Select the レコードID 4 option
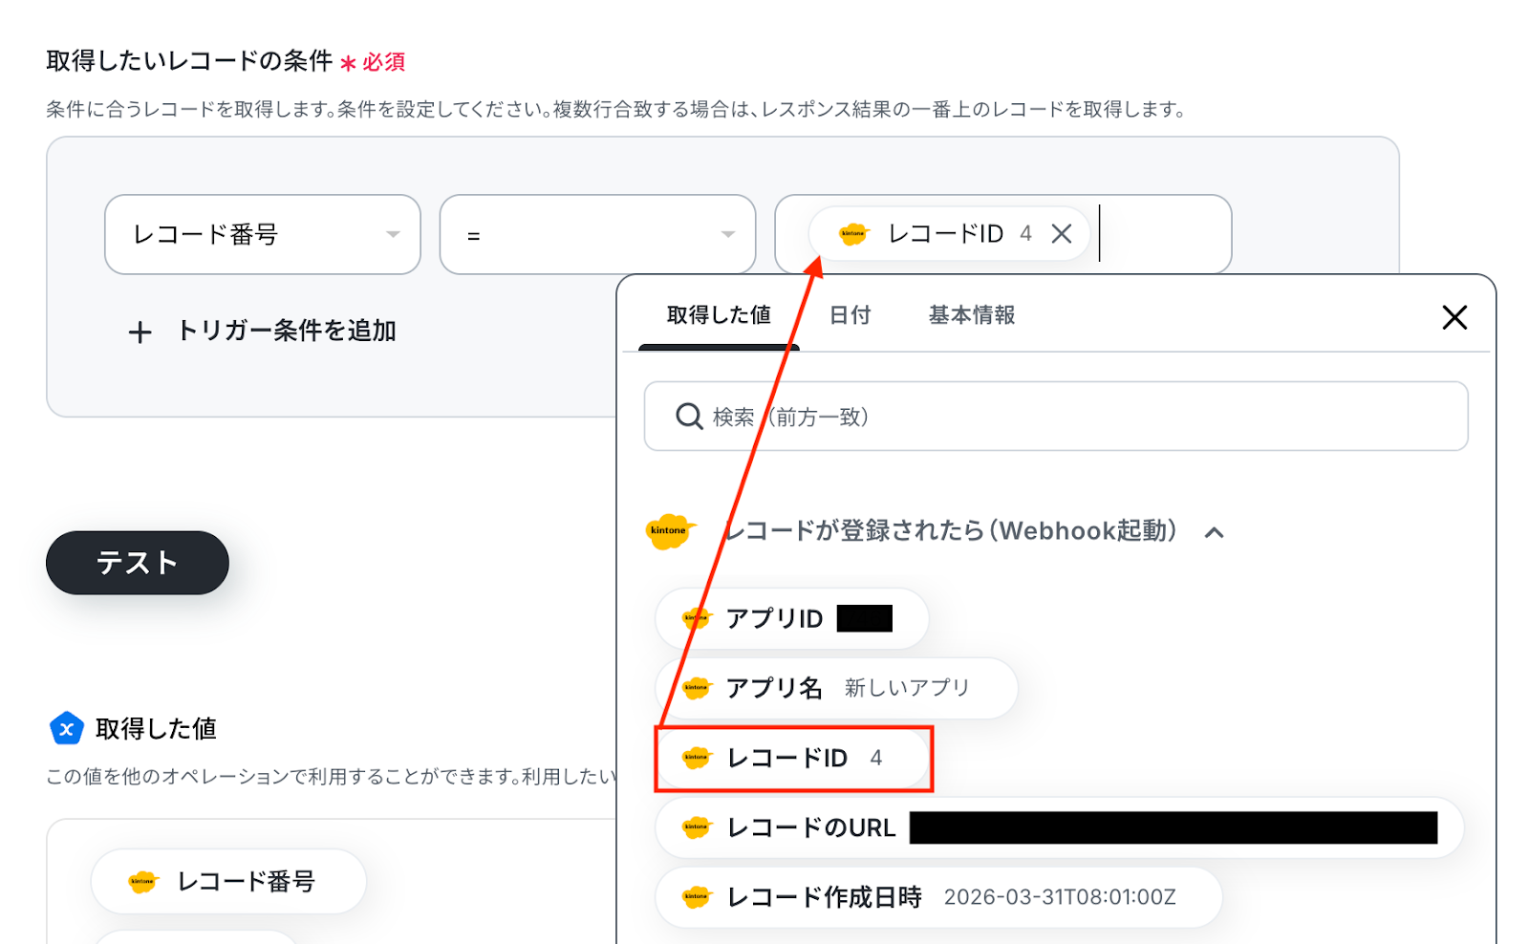 pyautogui.click(x=793, y=759)
